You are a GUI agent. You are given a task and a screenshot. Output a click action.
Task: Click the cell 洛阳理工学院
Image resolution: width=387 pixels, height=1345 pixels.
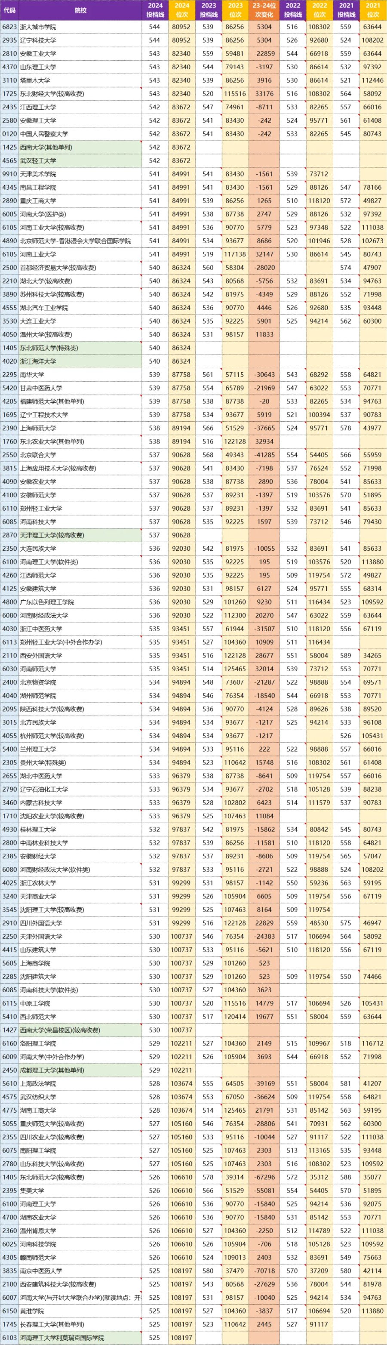click(80, 1044)
